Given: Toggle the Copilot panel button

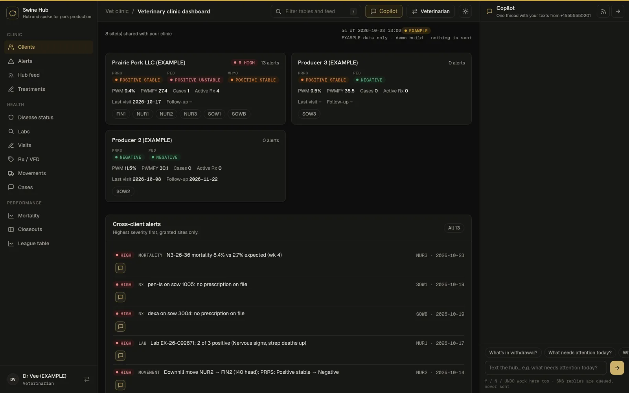Looking at the screenshot, I should point(384,11).
